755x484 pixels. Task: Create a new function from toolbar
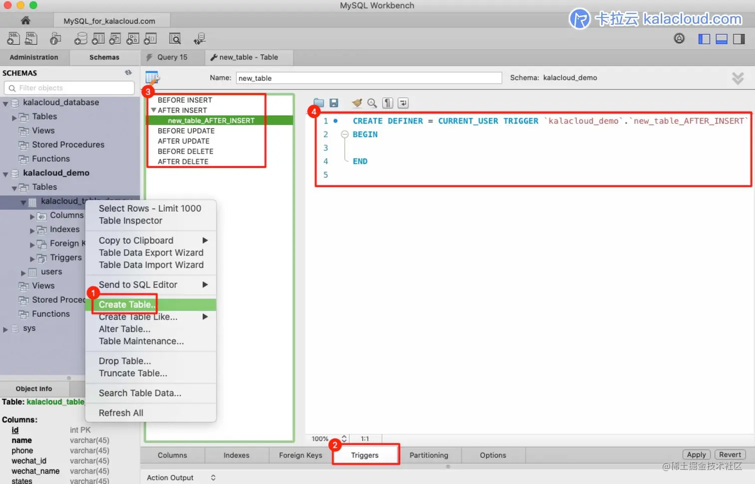point(150,38)
